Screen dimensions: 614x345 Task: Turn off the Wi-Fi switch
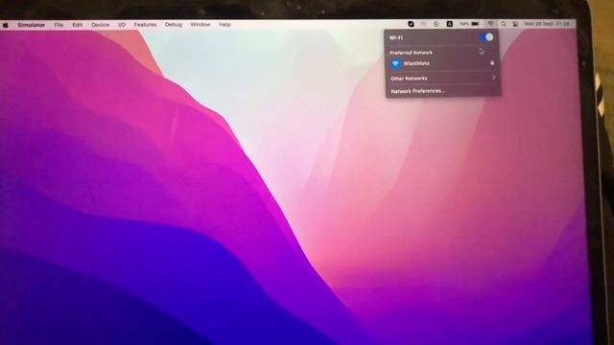486,37
